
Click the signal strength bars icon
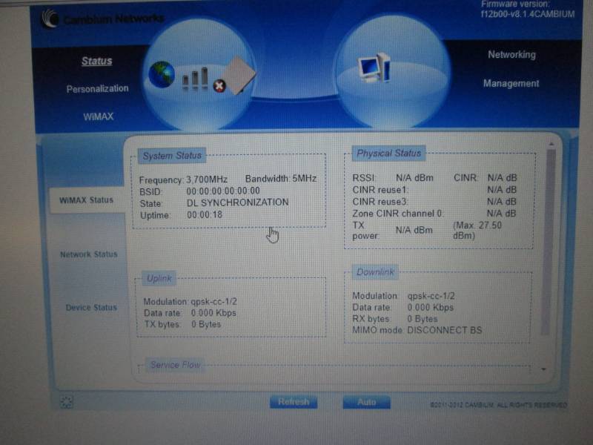[x=195, y=79]
